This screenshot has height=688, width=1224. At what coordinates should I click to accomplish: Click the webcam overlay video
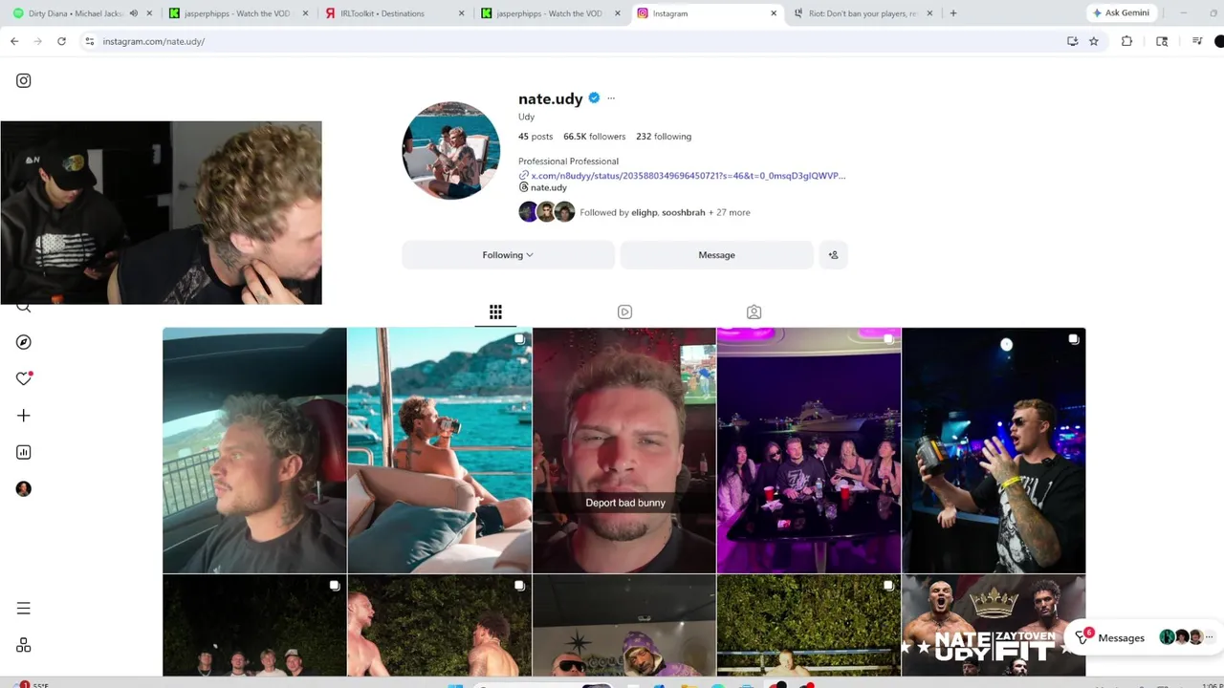(x=162, y=212)
